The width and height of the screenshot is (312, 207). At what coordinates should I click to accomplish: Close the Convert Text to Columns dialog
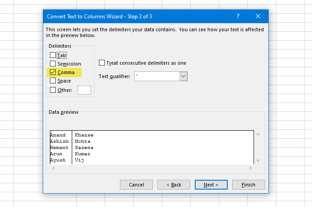pos(258,16)
